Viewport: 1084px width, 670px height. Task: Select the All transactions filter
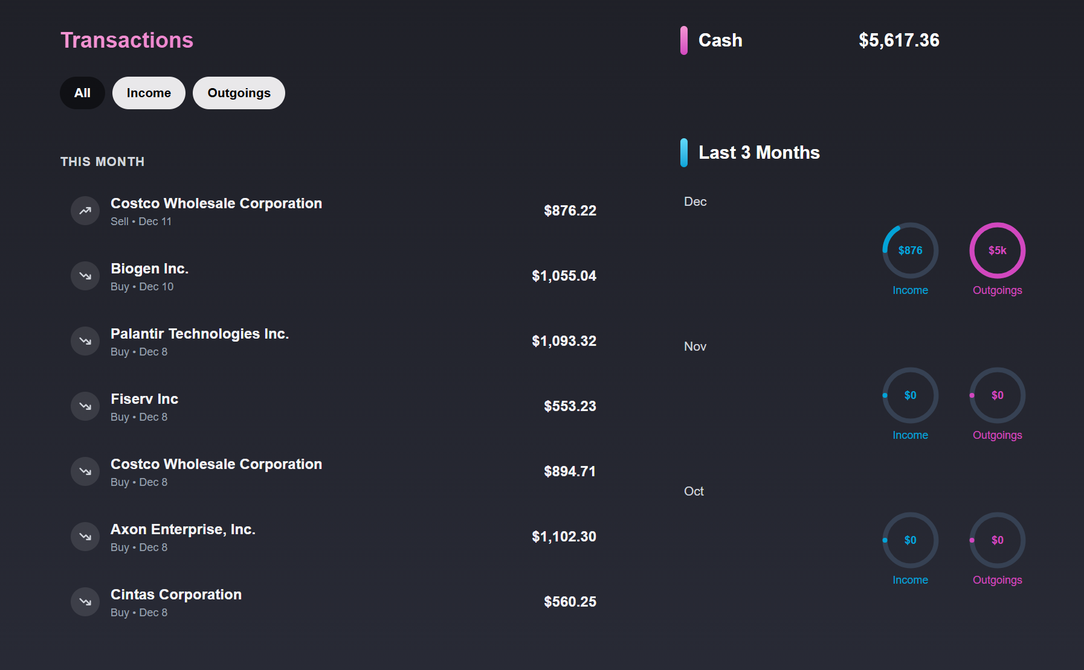pyautogui.click(x=82, y=93)
